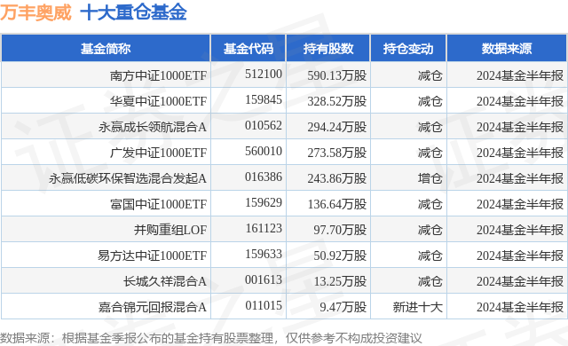Click fund code 010562
Image resolution: width=568 pixels, height=346 pixels.
(x=264, y=125)
